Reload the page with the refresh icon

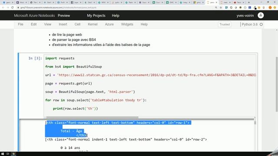(x=13, y=8)
